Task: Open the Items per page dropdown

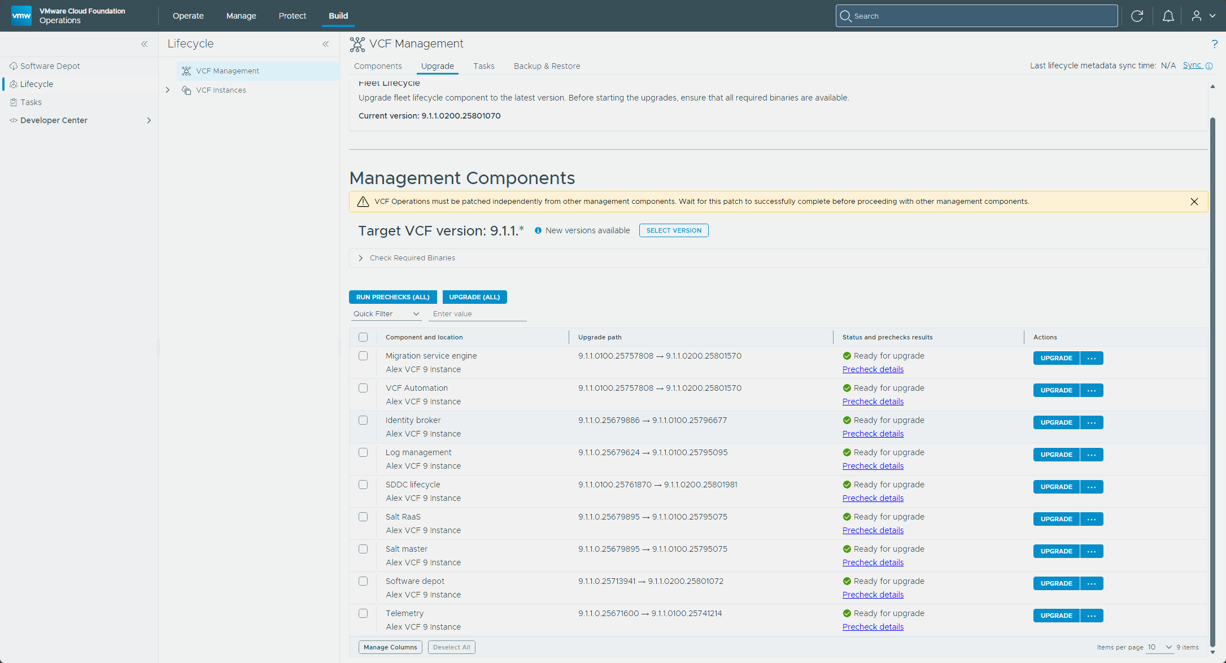Action: [1160, 647]
